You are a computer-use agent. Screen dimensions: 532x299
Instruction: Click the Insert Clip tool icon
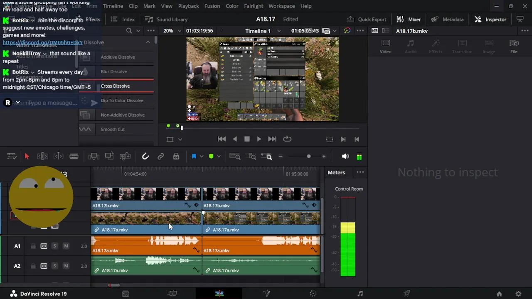click(94, 156)
